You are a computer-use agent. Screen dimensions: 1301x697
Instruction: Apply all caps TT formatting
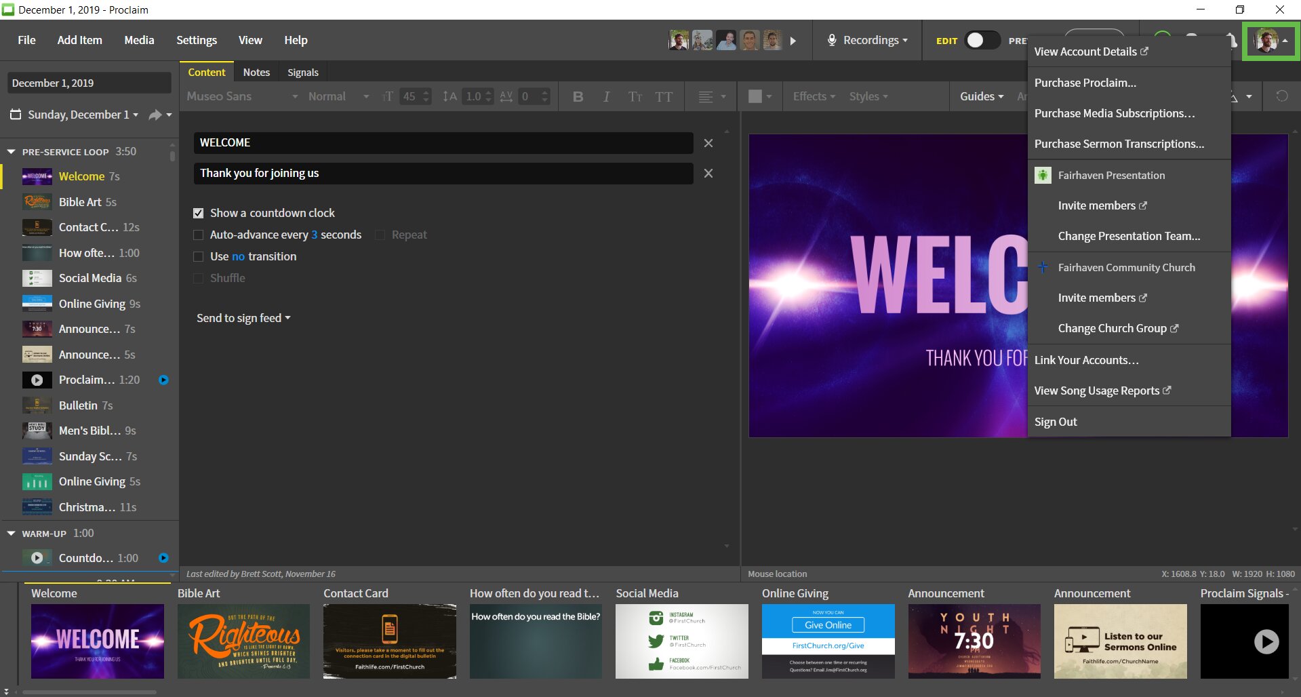tap(664, 96)
